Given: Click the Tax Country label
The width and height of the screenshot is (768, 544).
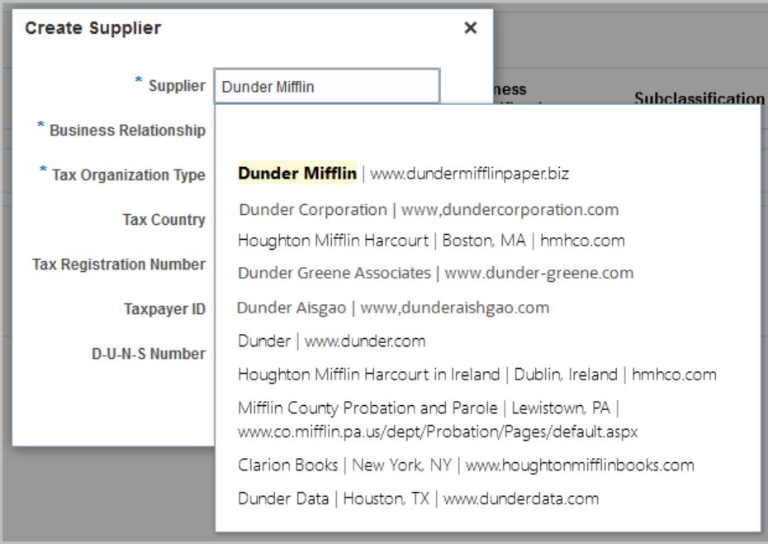Looking at the screenshot, I should coord(164,219).
